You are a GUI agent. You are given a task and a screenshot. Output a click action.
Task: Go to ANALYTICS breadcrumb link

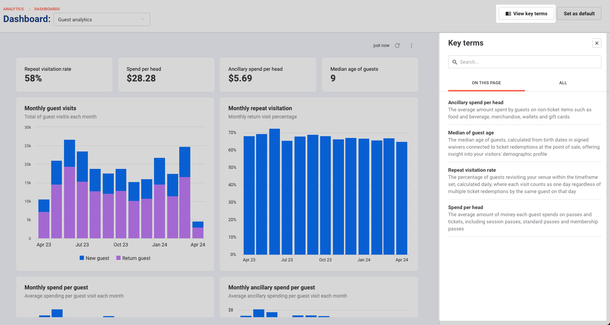pyautogui.click(x=14, y=9)
